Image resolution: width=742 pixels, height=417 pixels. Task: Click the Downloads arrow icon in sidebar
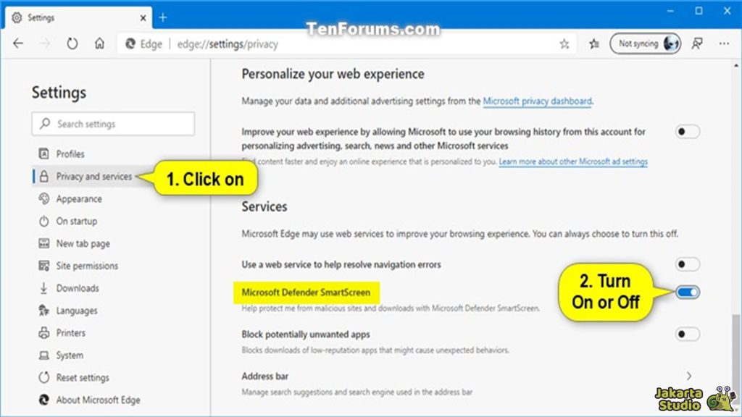43,288
